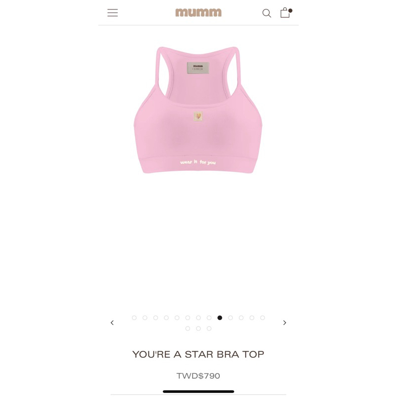Tap the iOS home indicator bar
This screenshot has width=397, height=397.
tap(198, 392)
